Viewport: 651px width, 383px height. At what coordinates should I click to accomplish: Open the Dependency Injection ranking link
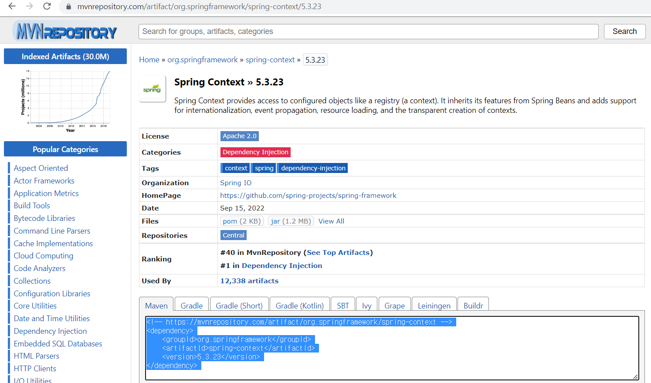pos(282,266)
